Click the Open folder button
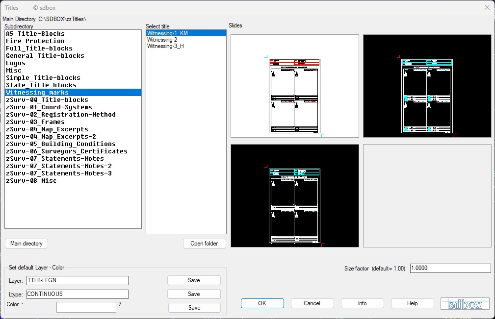The image size is (495, 319). 204,244
